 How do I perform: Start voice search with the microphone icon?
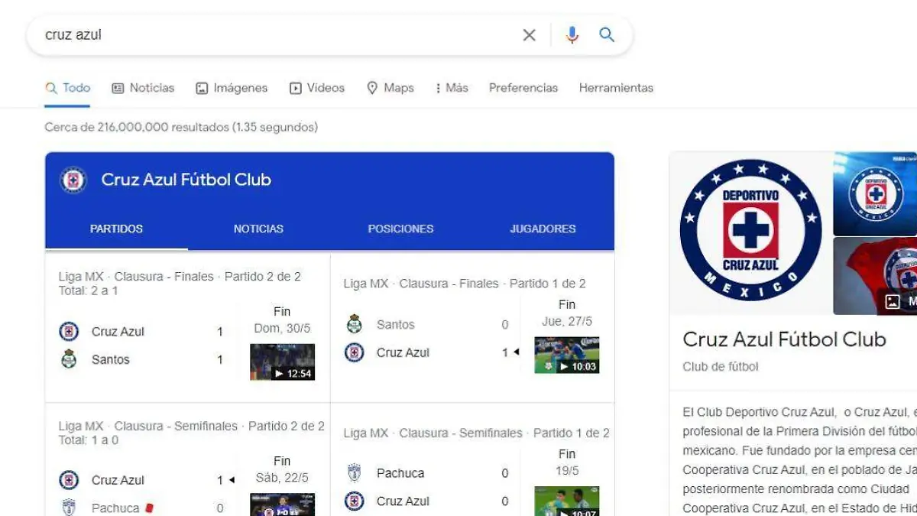pos(572,35)
